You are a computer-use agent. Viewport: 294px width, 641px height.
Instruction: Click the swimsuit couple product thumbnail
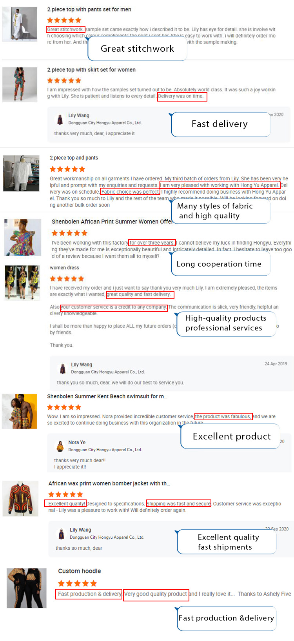coord(20,411)
